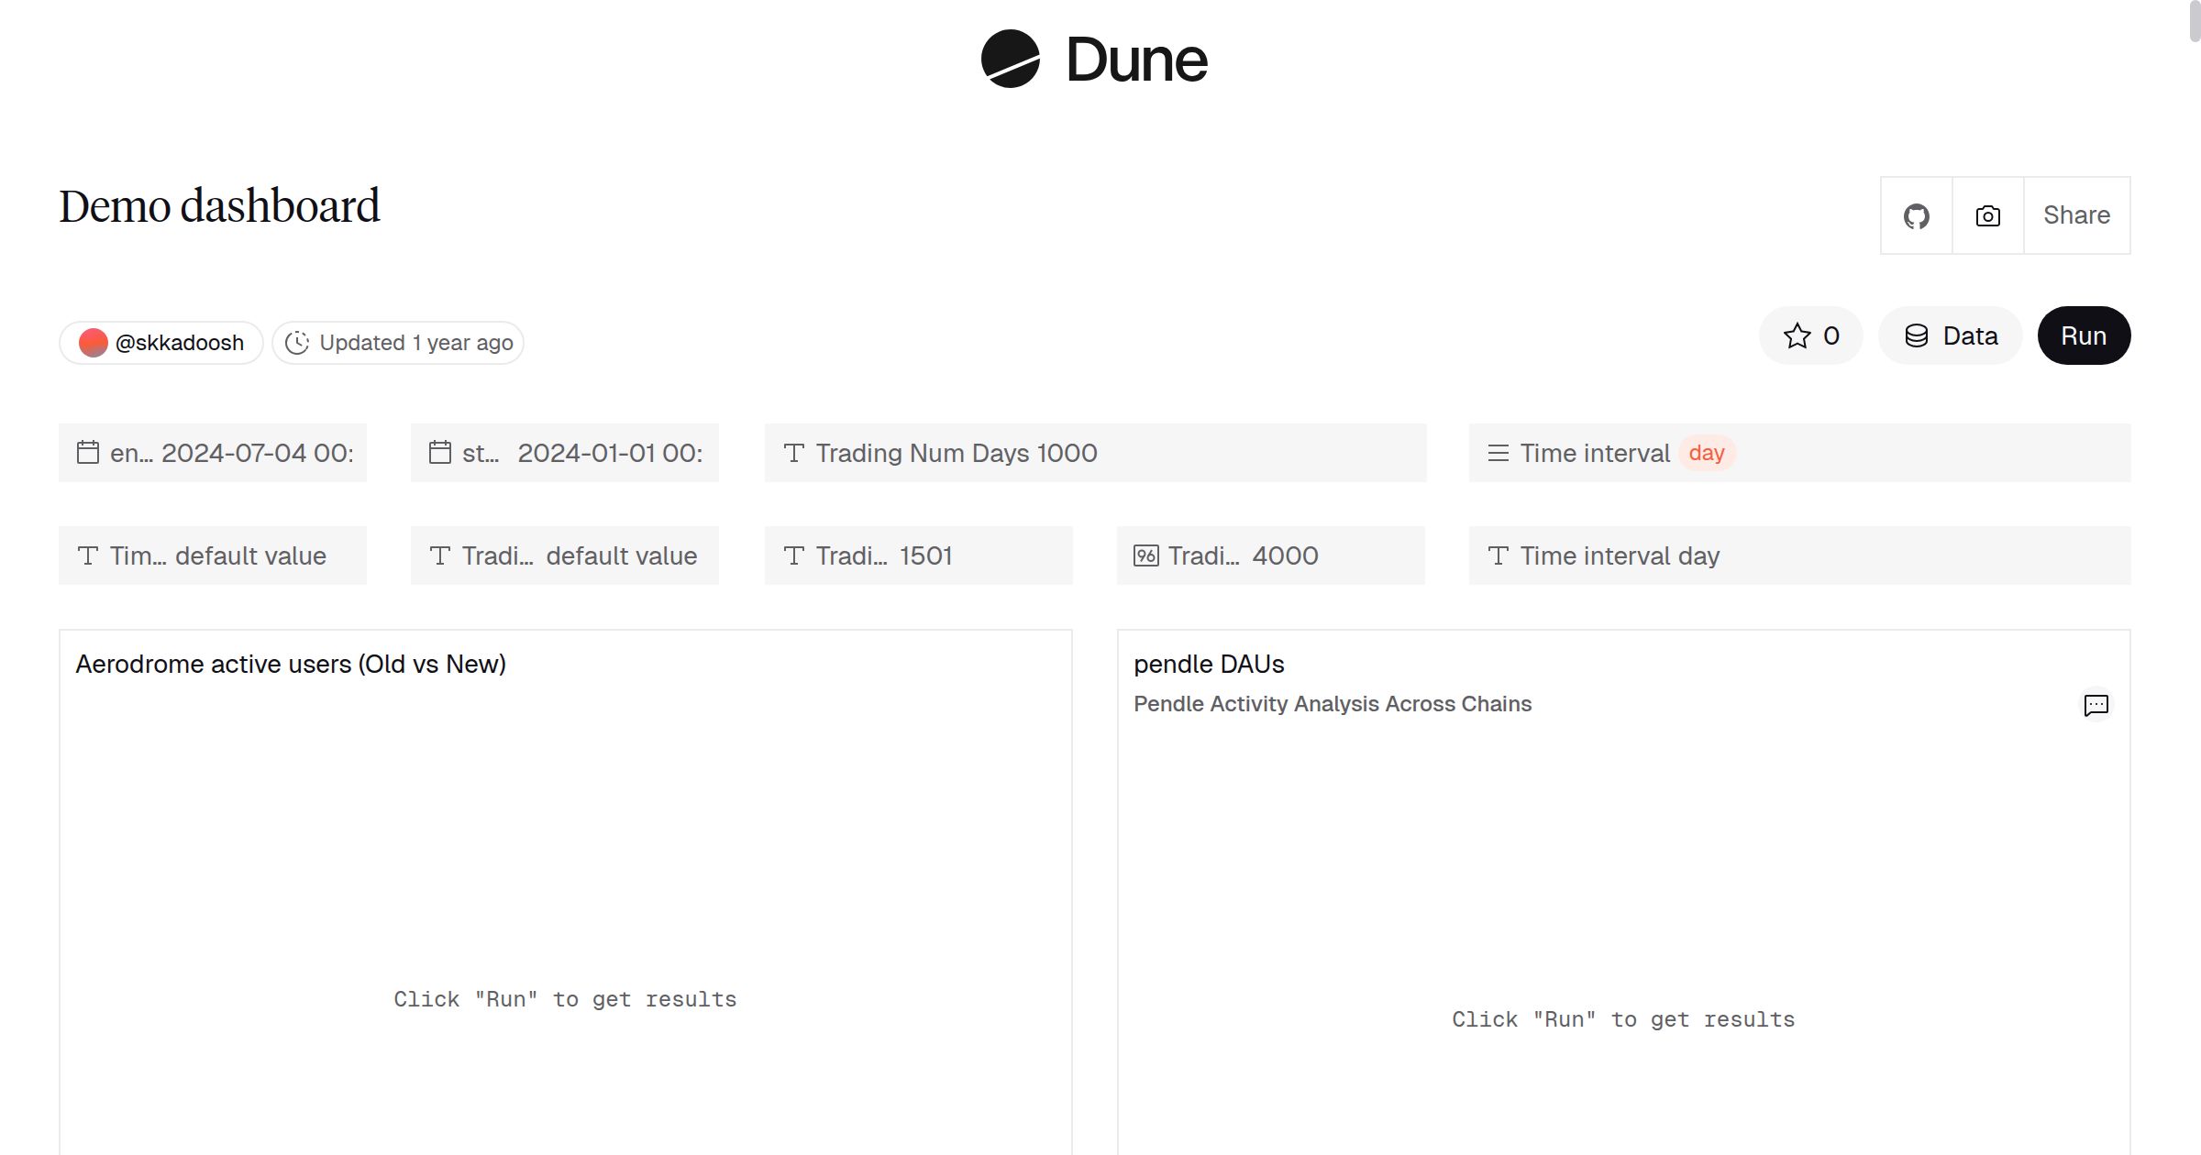The height and width of the screenshot is (1155, 2201).
Task: Open the start date picker showing 2024-01-01
Action: pyautogui.click(x=564, y=452)
